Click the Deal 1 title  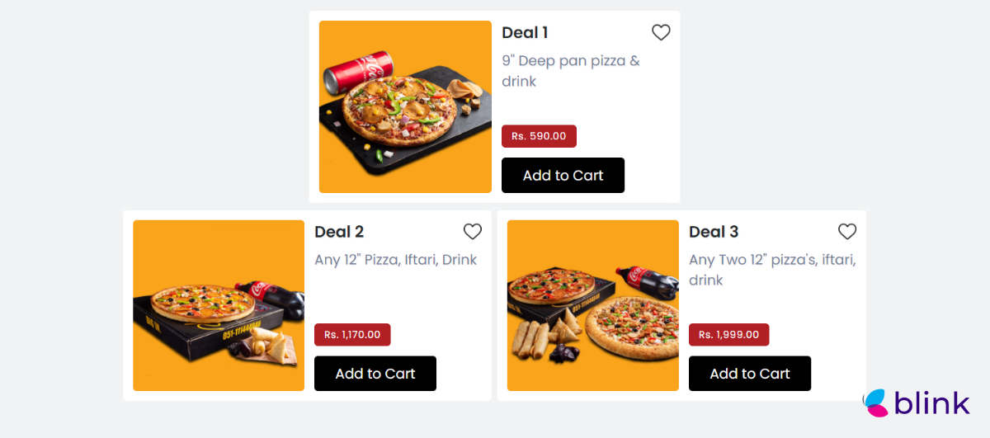pyautogui.click(x=525, y=33)
